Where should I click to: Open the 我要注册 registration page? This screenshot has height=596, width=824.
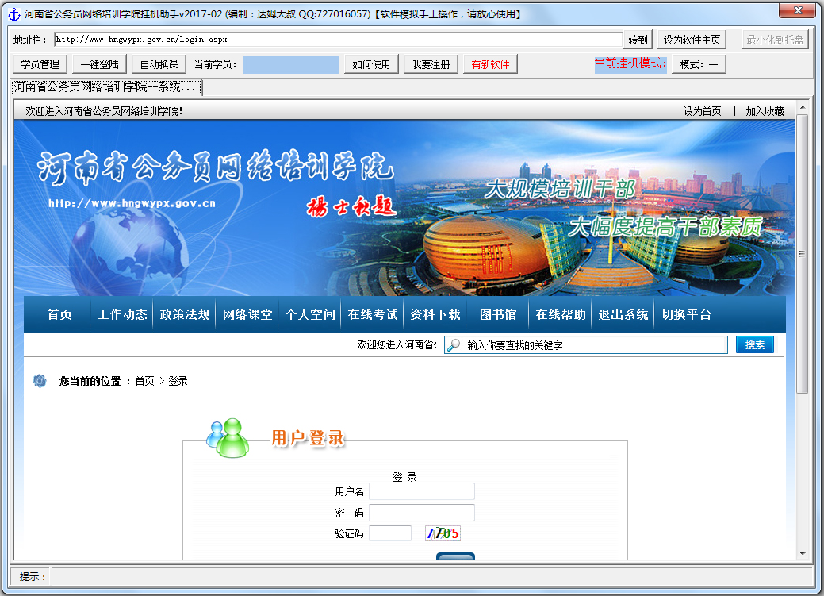430,64
